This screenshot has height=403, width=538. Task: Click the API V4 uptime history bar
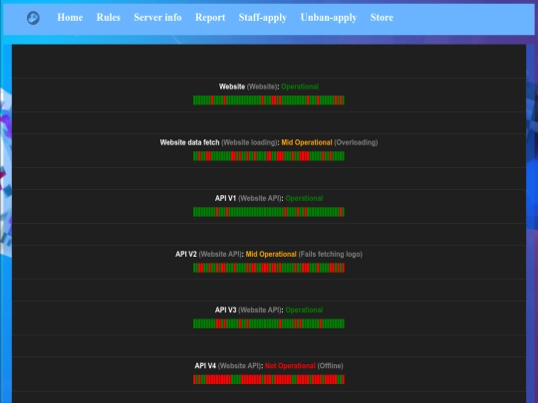(269, 379)
